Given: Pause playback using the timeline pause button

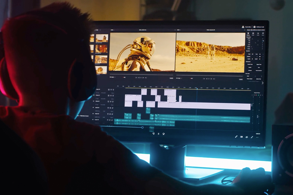Looking at the screenshot, I should click(x=159, y=134).
